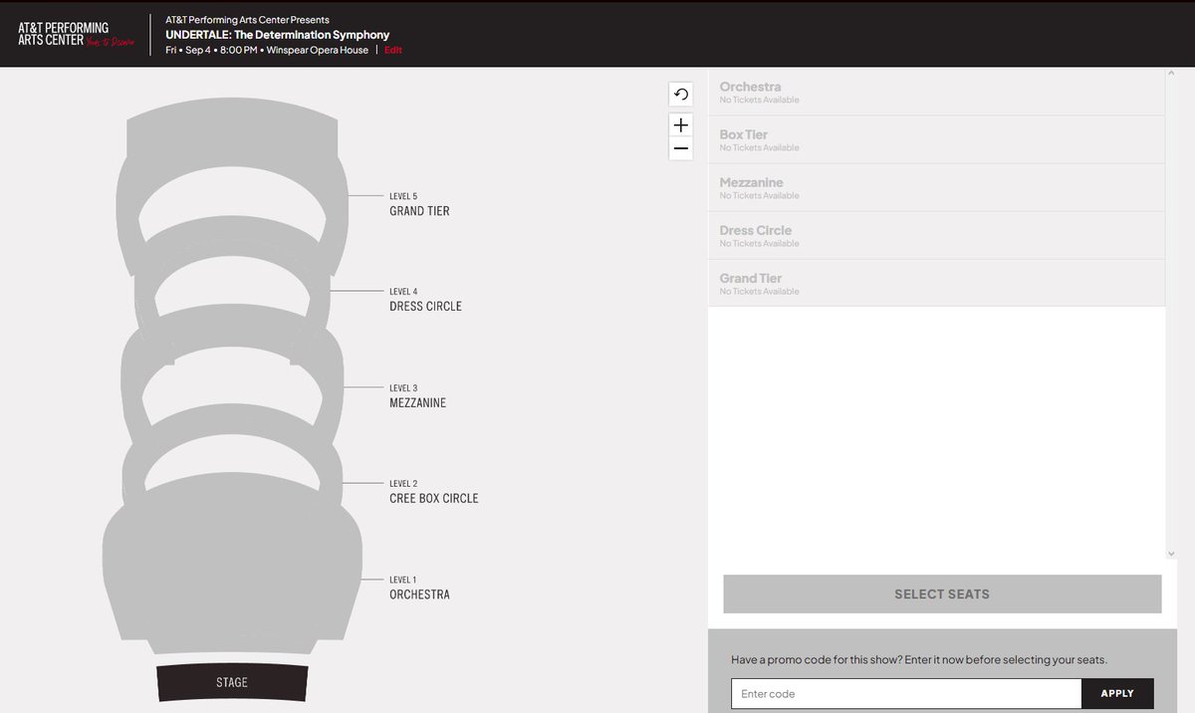Image resolution: width=1195 pixels, height=713 pixels.
Task: Click the LEVEL 2 CREE BOX CIRCLE label
Action: click(x=433, y=492)
